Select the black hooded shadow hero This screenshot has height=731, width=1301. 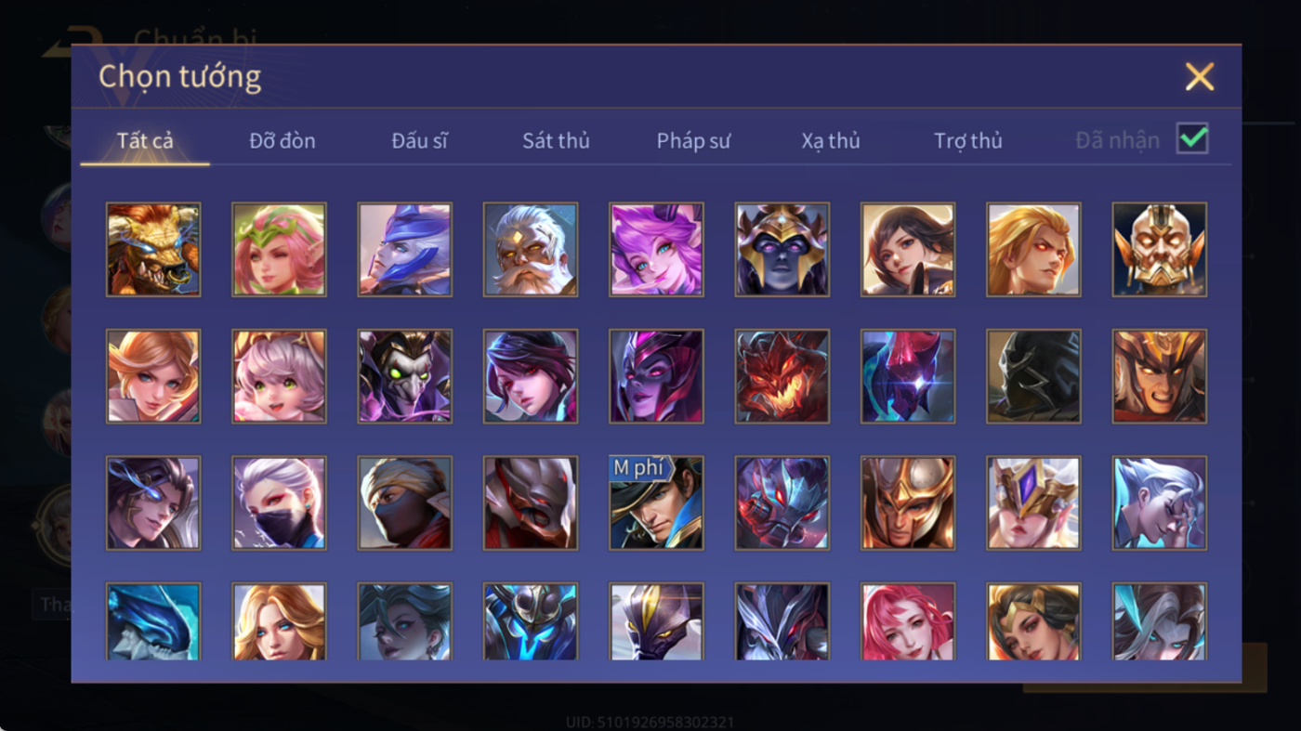click(1033, 376)
